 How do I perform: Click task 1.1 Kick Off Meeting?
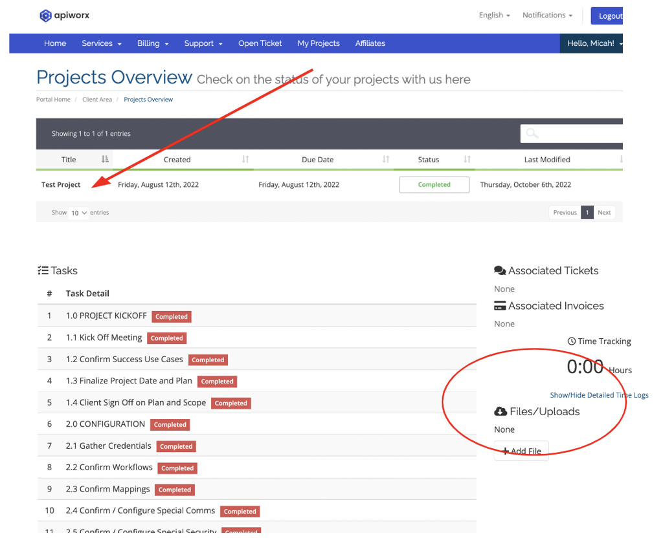104,338
